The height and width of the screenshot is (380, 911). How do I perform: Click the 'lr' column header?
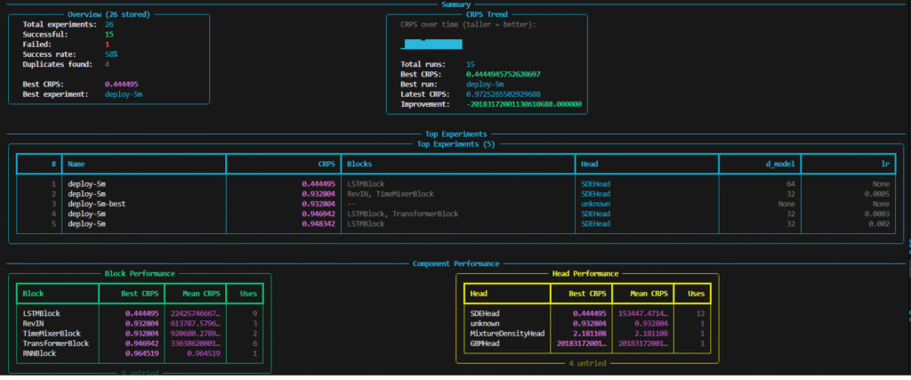click(x=883, y=164)
